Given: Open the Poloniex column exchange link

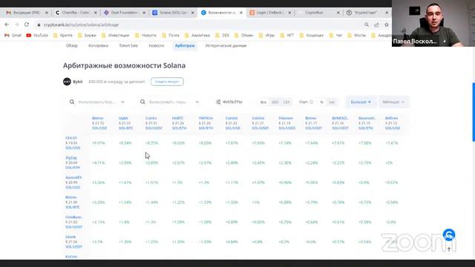Looking at the screenshot, I should click(286, 118).
